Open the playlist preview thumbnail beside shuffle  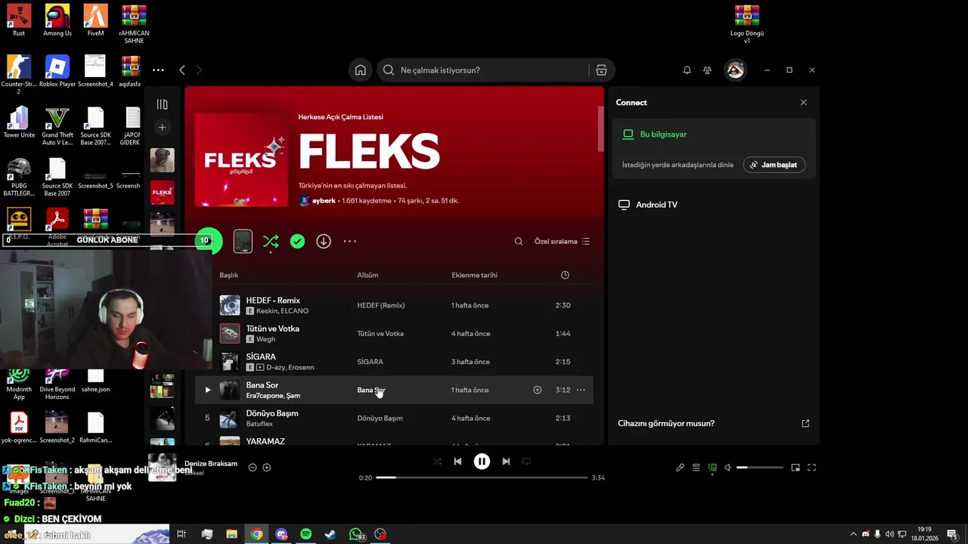[243, 242]
